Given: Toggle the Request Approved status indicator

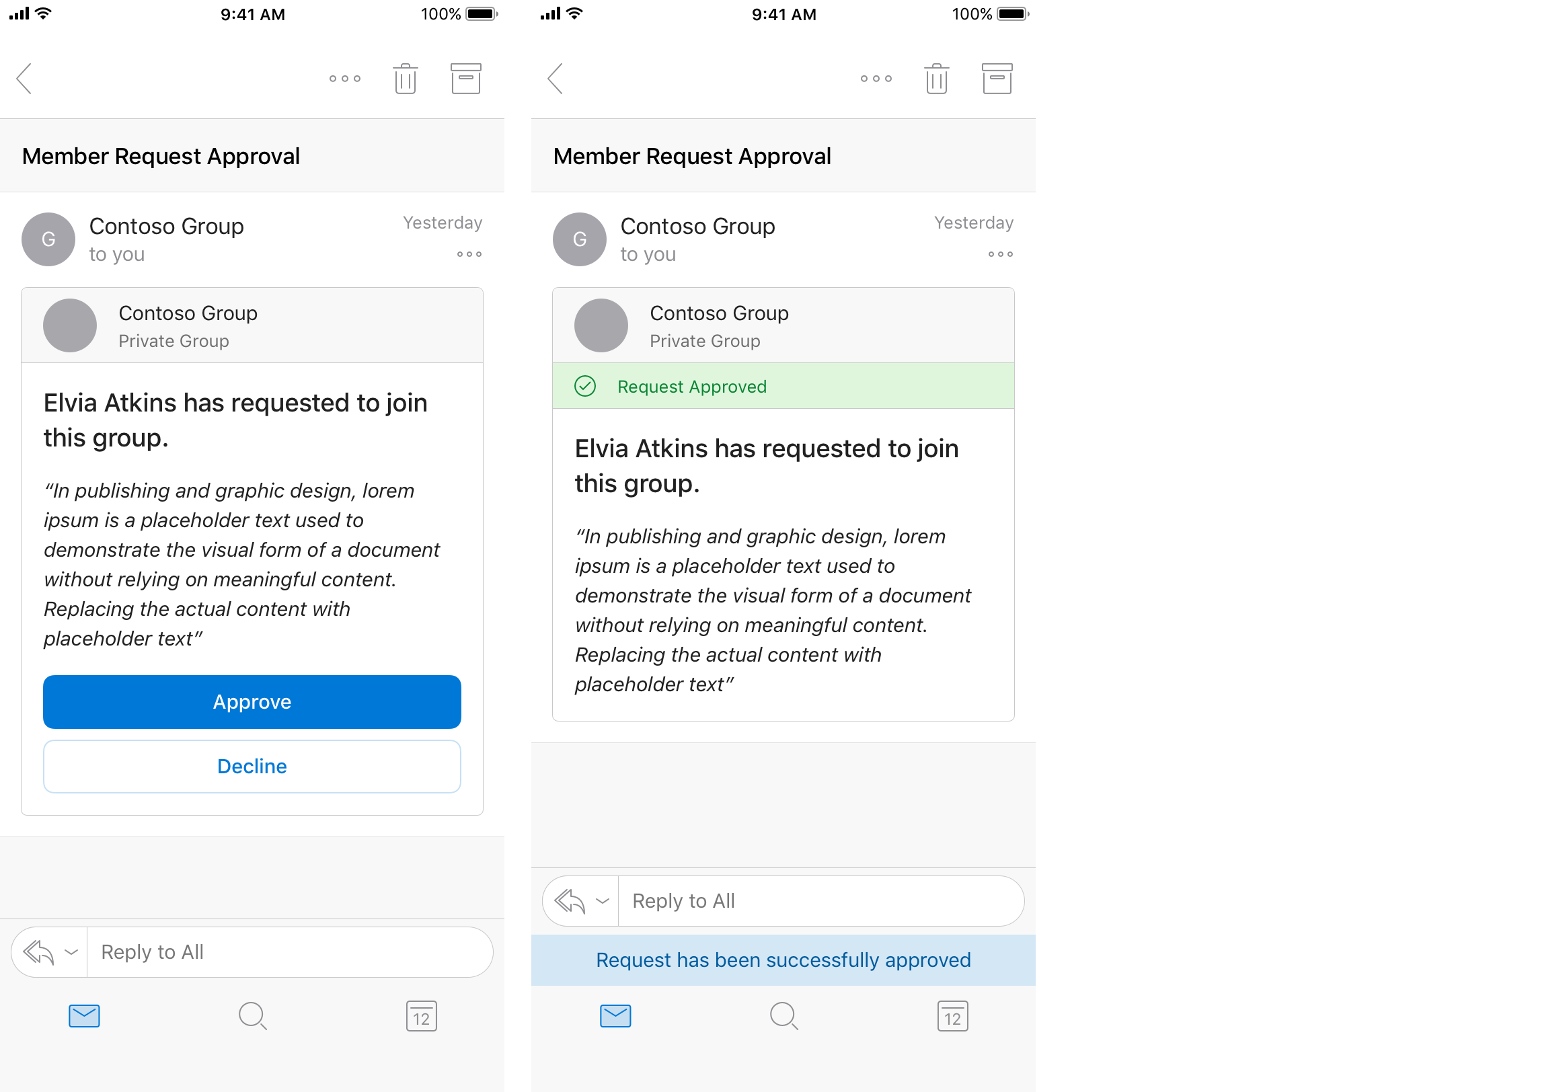Looking at the screenshot, I should (x=782, y=386).
